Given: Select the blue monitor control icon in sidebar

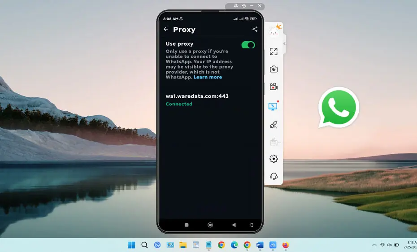Looking at the screenshot, I should (273, 106).
